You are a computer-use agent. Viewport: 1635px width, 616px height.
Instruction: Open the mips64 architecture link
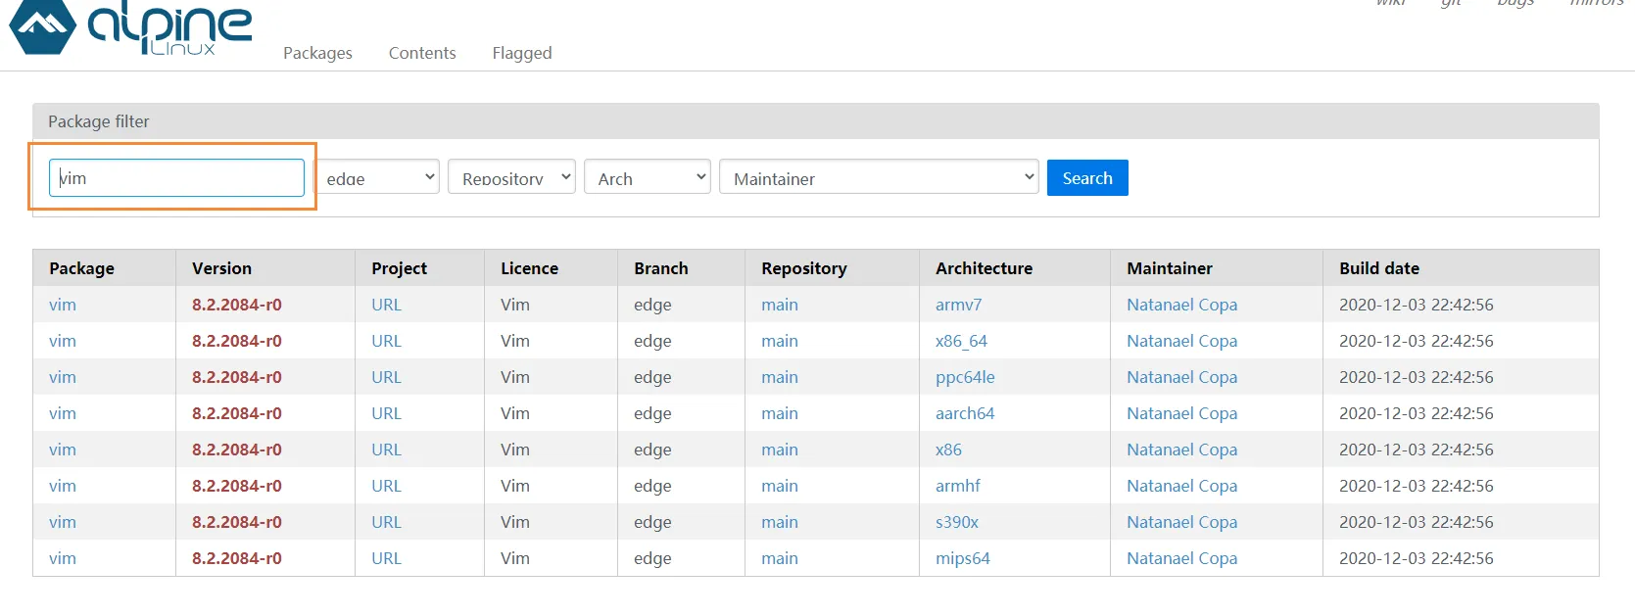(x=962, y=558)
